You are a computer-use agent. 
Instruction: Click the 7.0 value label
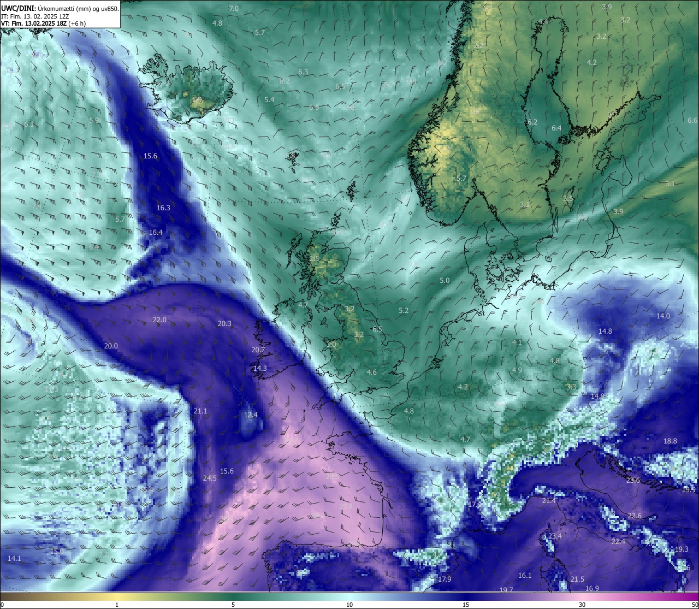(234, 8)
